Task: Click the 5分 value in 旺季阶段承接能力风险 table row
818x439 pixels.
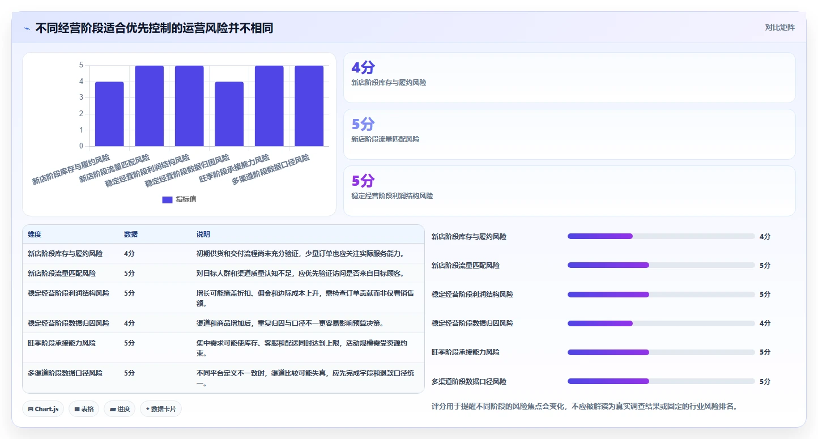Action: coord(130,343)
